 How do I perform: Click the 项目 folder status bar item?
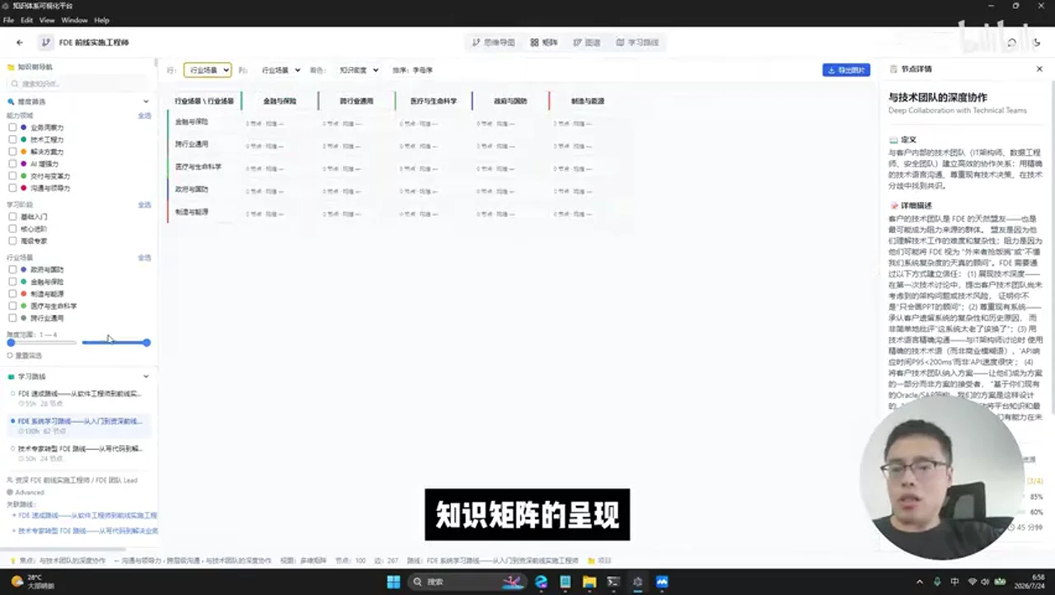point(600,560)
